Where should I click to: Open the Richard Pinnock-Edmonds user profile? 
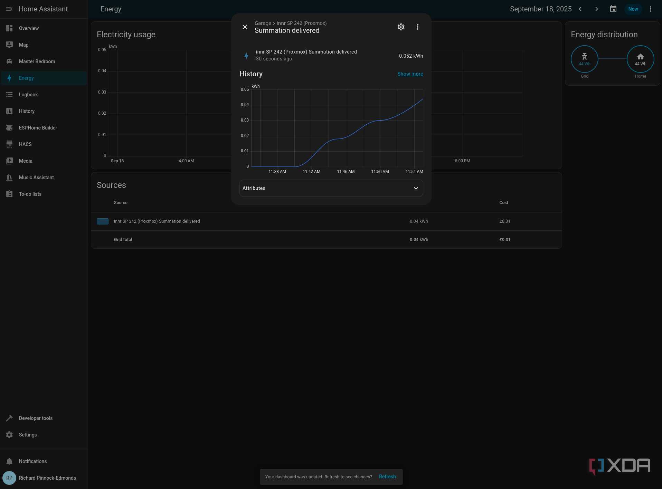tap(44, 478)
